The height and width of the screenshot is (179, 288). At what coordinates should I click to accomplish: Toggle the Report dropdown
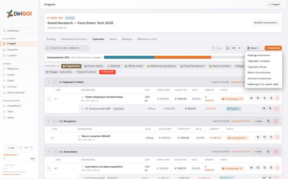pos(253,48)
